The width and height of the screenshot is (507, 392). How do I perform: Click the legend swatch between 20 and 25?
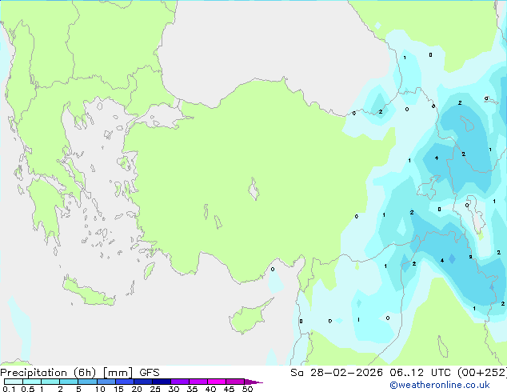143,382
